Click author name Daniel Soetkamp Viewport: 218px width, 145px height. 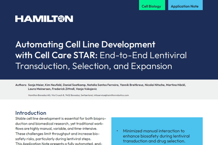coord(74,85)
